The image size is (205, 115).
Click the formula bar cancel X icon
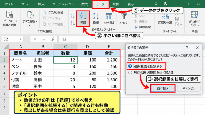[35, 39]
